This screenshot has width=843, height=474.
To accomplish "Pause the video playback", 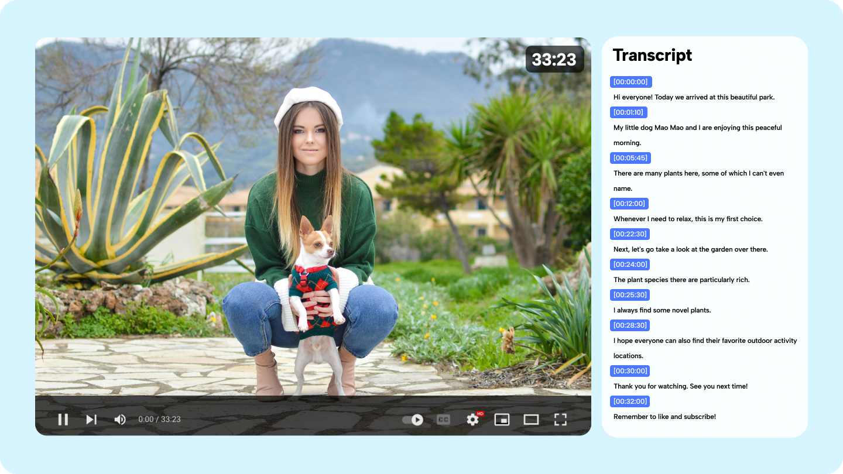I will pos(63,419).
